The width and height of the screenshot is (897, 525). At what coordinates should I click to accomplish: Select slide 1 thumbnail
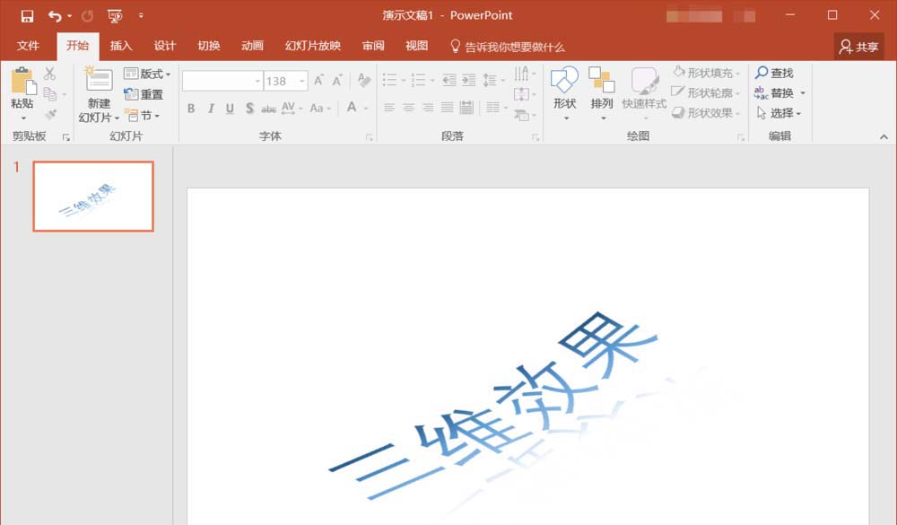pyautogui.click(x=93, y=197)
